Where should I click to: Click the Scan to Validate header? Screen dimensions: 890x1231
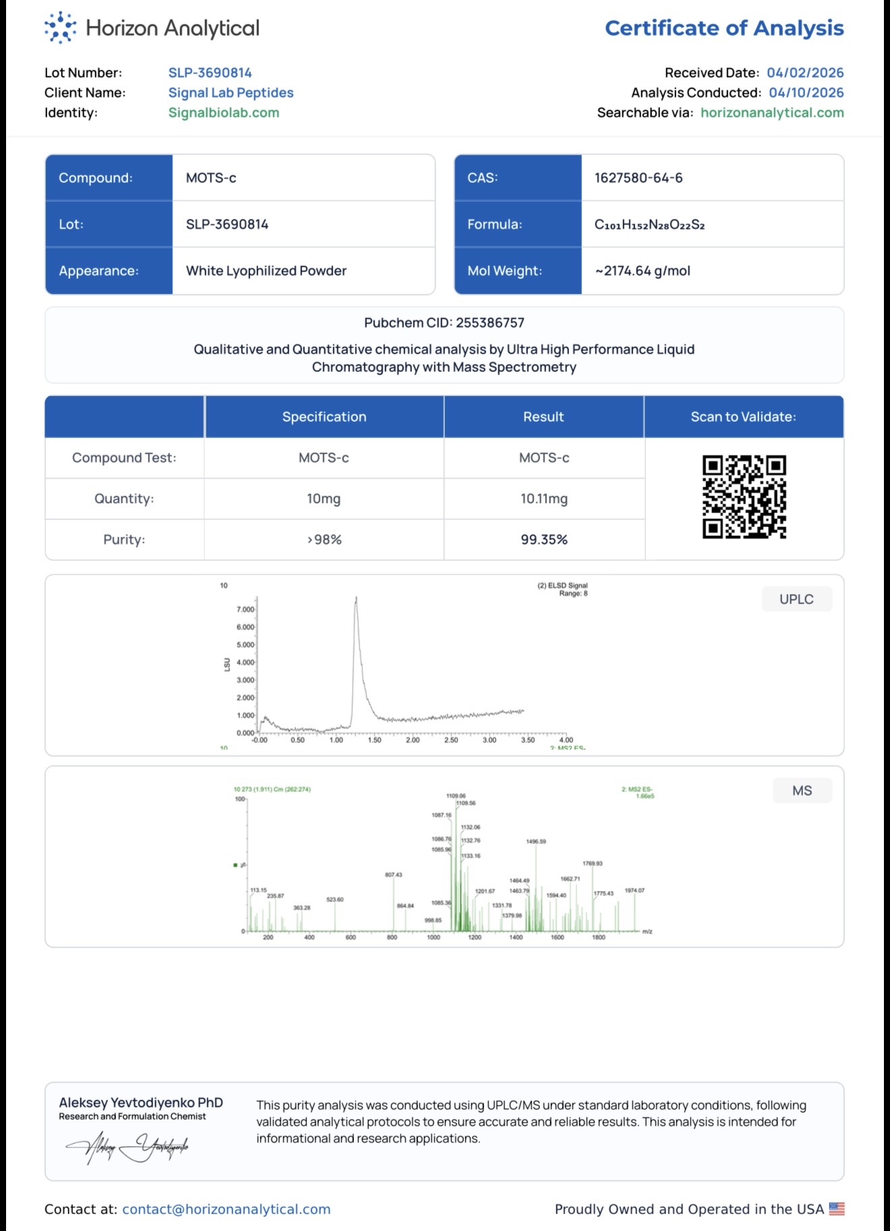pos(744,417)
